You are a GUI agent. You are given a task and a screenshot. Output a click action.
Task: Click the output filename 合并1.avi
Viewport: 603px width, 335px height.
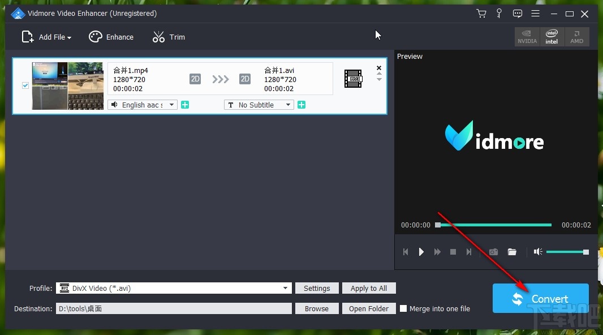[279, 70]
